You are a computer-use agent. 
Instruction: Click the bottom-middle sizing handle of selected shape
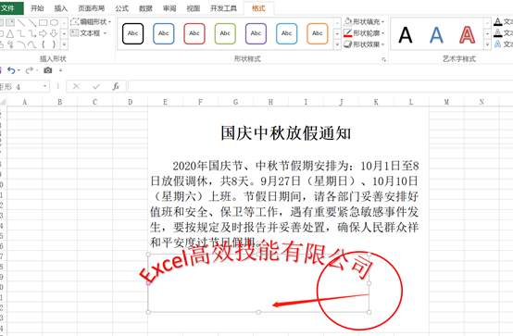pos(258,312)
